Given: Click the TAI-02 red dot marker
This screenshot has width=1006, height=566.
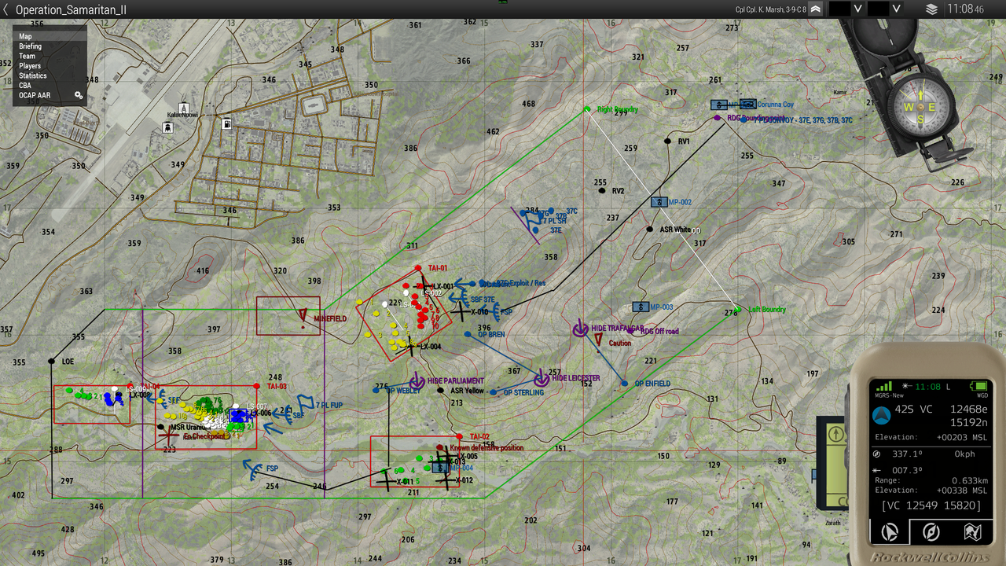Looking at the screenshot, I should pyautogui.click(x=461, y=437).
